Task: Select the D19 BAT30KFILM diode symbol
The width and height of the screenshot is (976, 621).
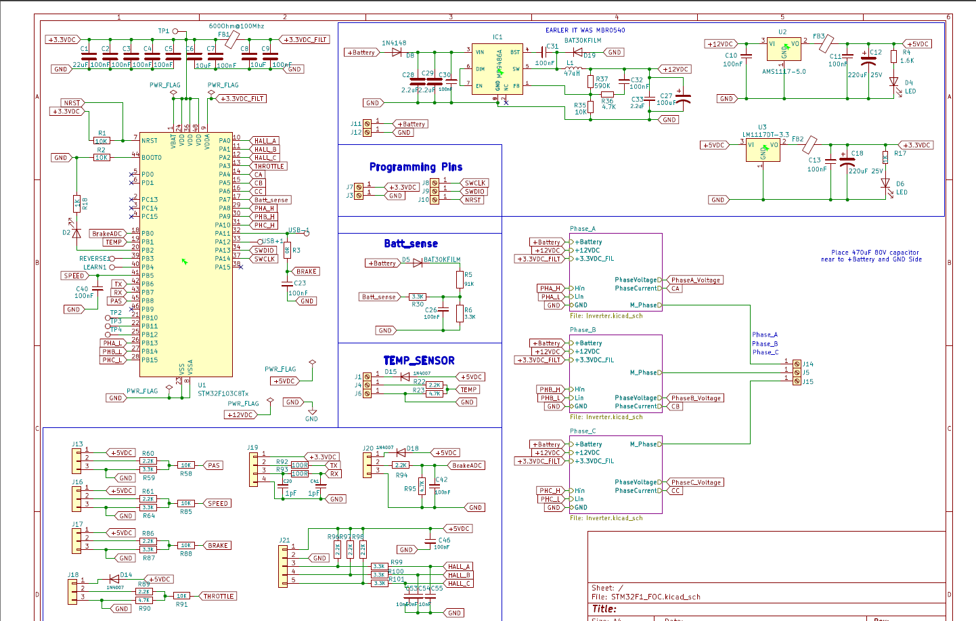Action: (x=577, y=52)
